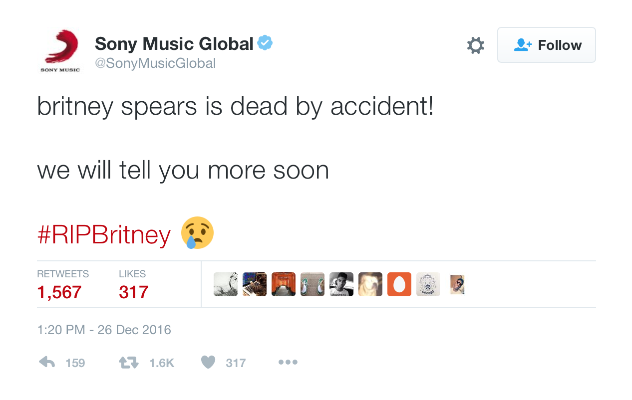Click the blue verified badge
Screen dimensions: 632x400
(x=265, y=43)
